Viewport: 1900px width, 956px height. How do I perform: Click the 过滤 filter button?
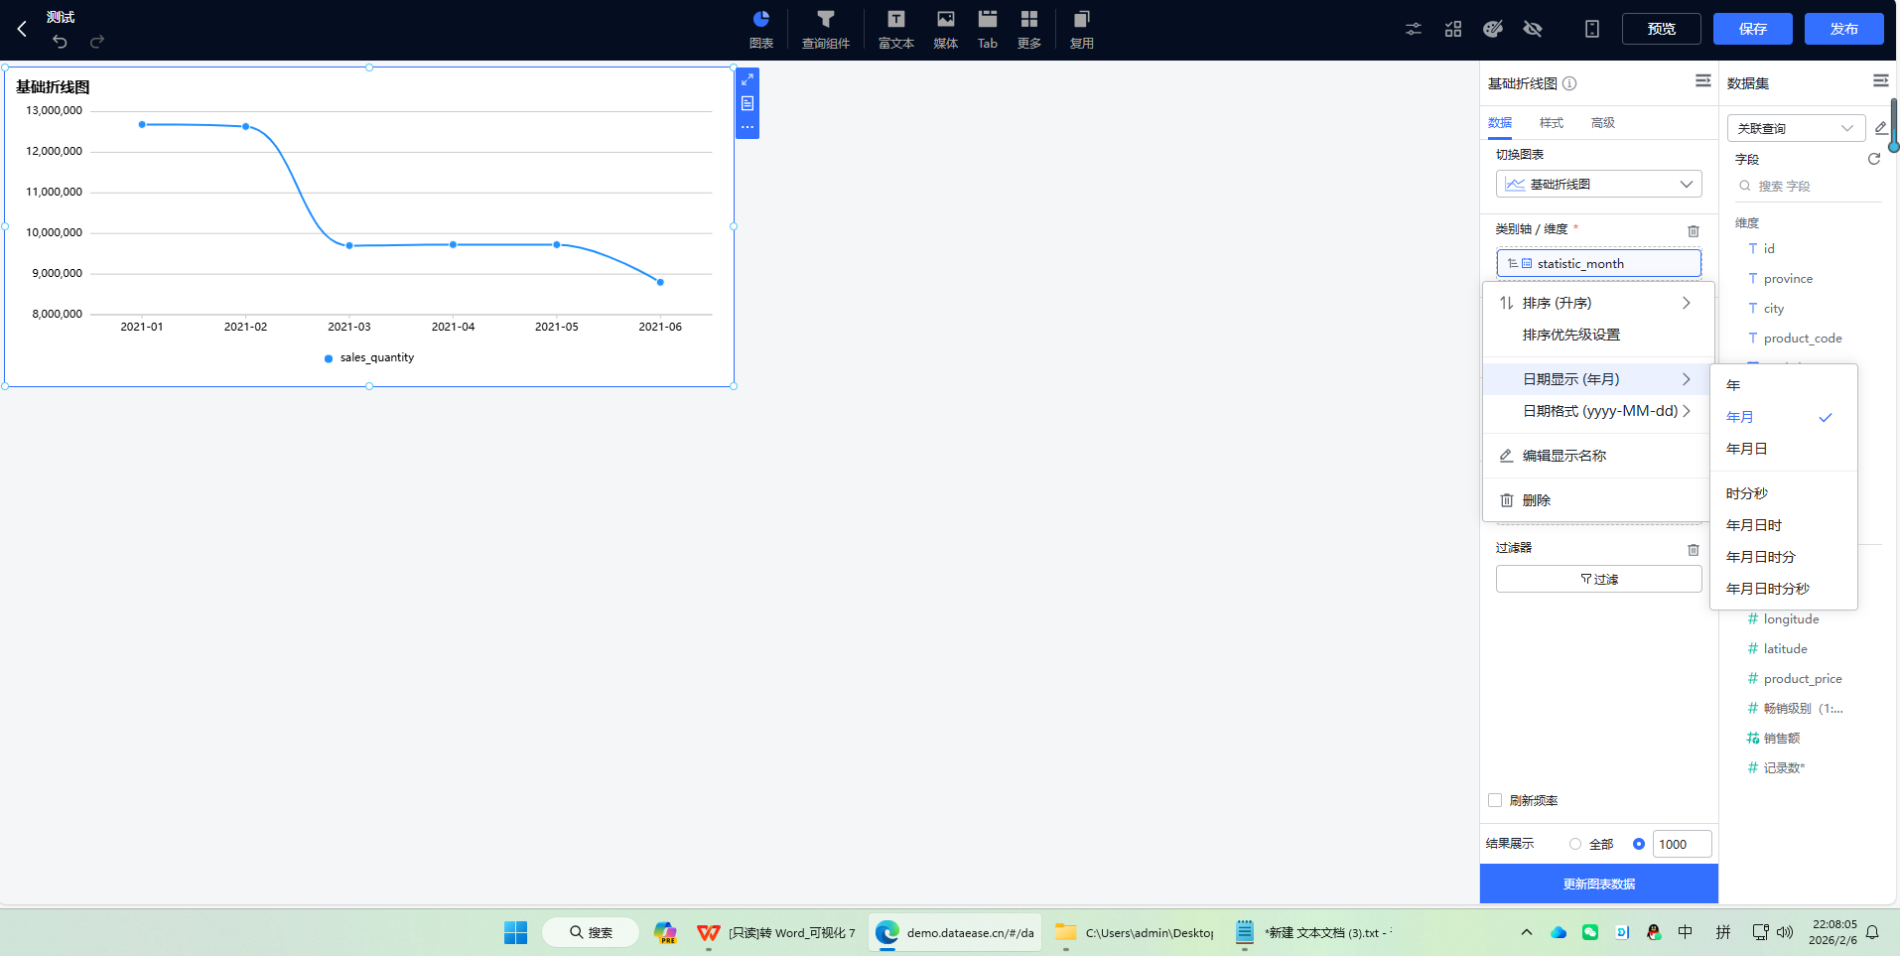click(1599, 579)
